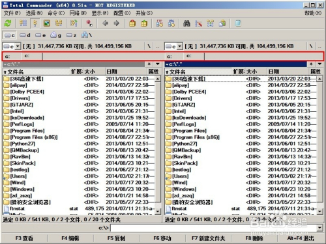Go to parent with right panel ".." button
Viewport: 326px width, 244px height.
coord(319,46)
